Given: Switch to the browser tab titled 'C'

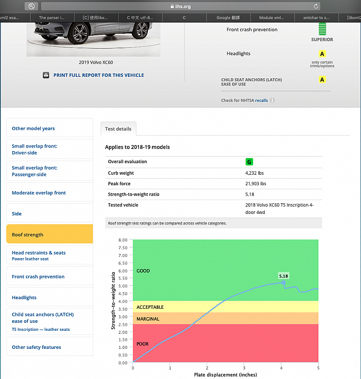Looking at the screenshot, I should [185, 18].
